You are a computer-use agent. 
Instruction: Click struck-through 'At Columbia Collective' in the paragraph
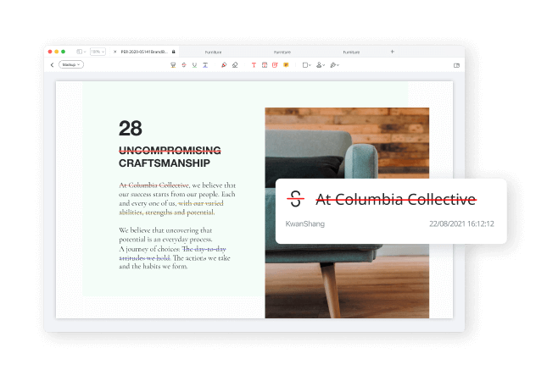click(x=153, y=185)
